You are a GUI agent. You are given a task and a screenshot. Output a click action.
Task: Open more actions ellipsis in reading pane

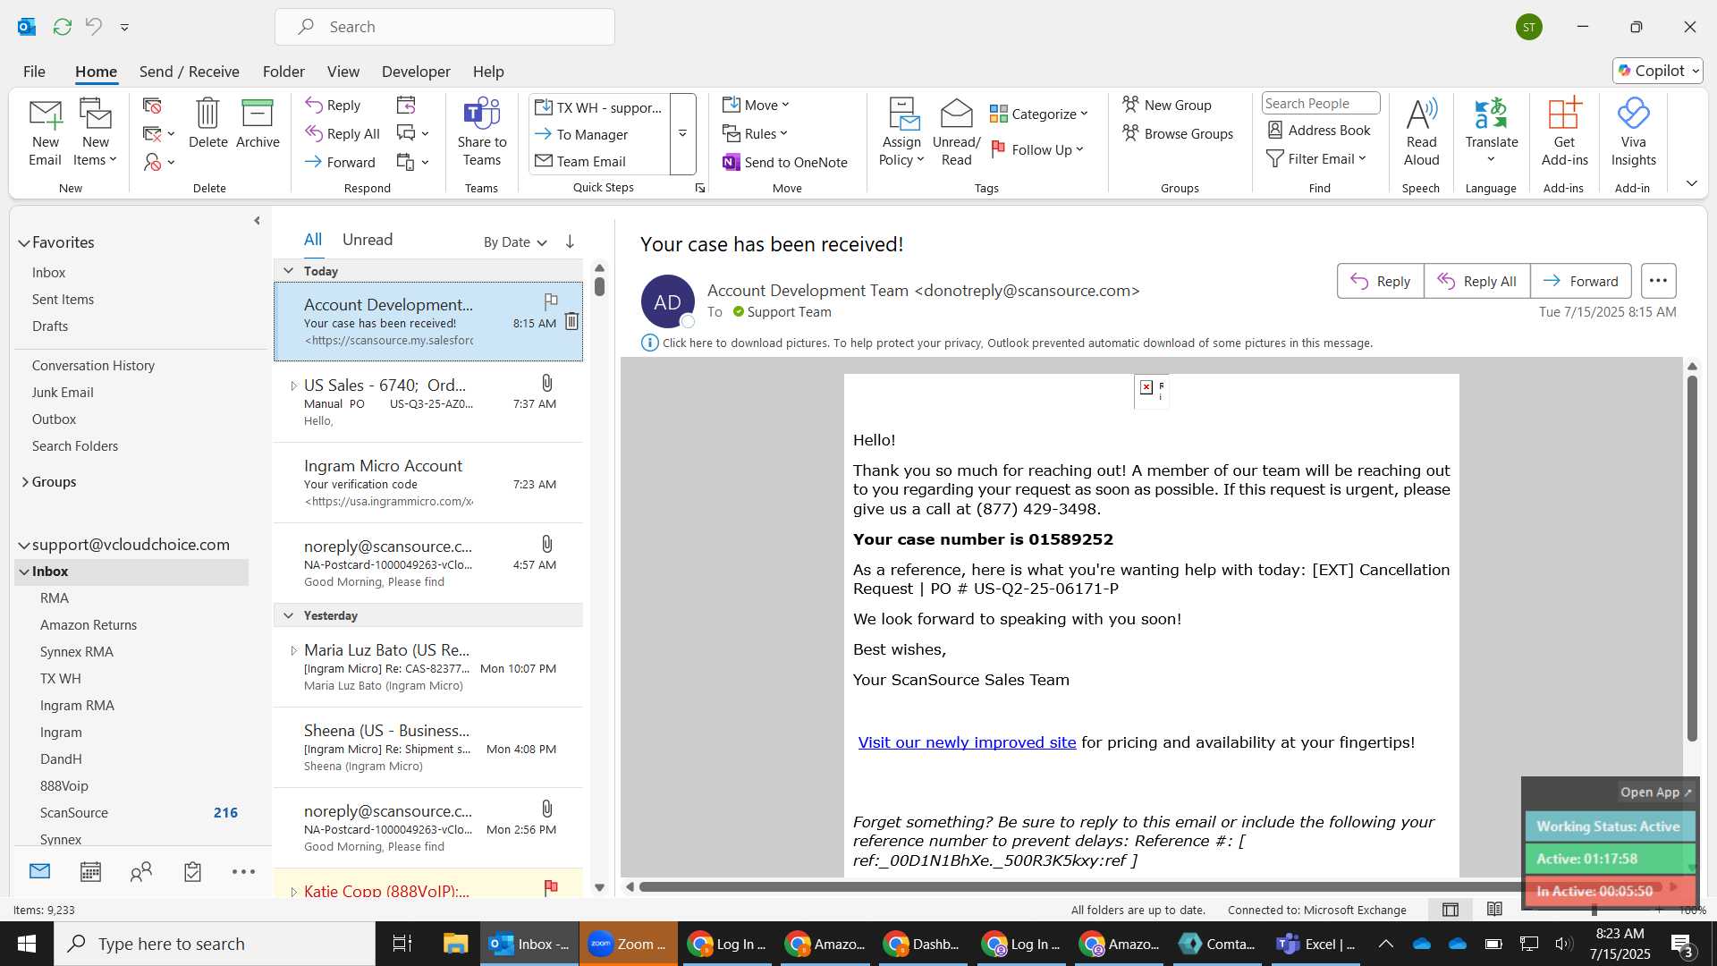coord(1658,281)
